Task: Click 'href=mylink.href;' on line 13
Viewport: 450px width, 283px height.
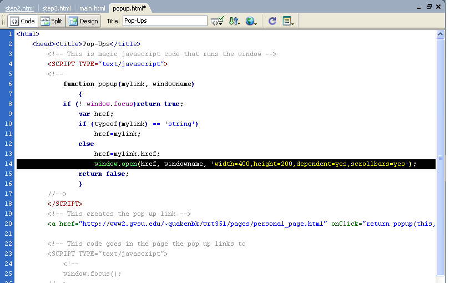Action: 127,154
